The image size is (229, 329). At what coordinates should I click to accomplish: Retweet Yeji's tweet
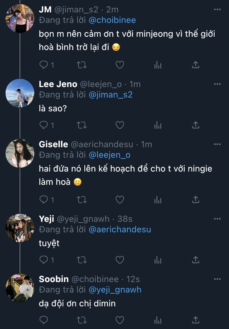click(x=82, y=260)
